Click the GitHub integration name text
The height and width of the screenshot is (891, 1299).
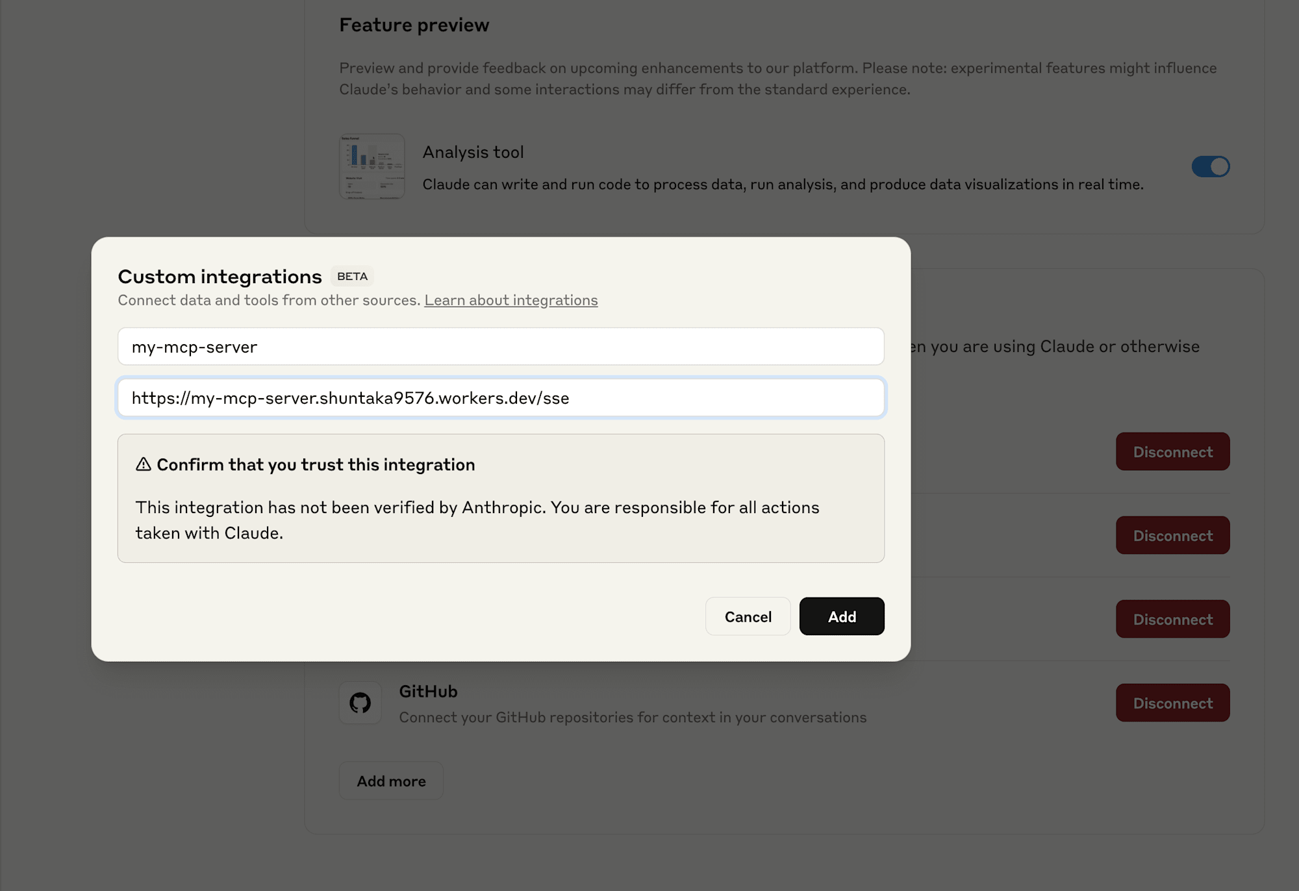[x=428, y=692]
